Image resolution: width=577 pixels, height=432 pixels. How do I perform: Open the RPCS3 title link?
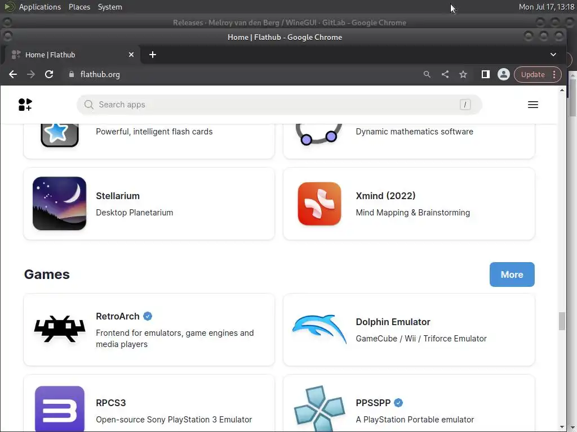point(111,403)
